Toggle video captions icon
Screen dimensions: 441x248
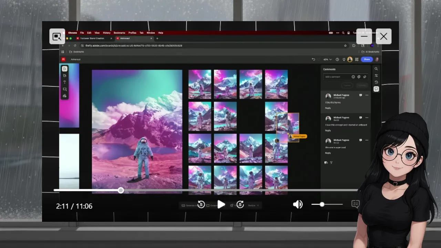point(355,204)
